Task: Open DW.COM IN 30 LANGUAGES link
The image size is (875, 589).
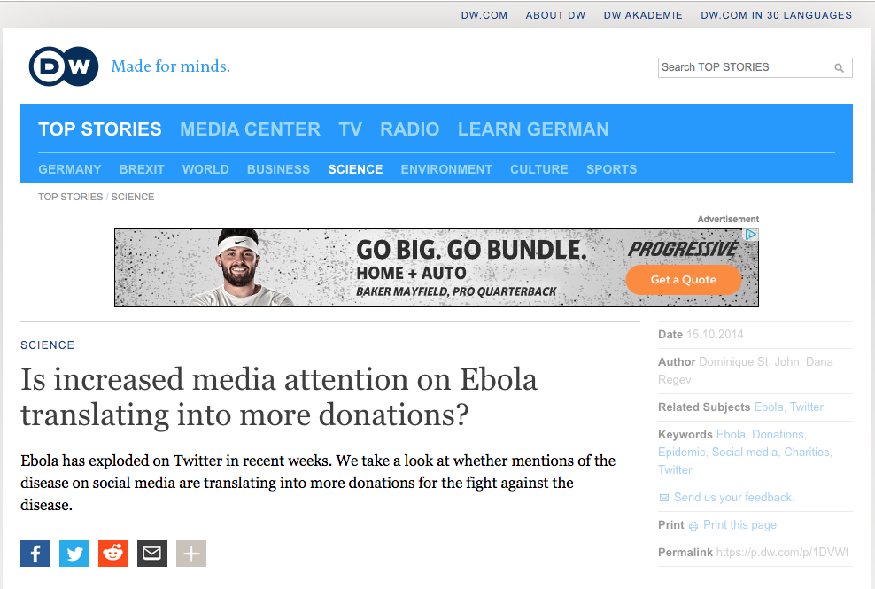Action: click(776, 15)
